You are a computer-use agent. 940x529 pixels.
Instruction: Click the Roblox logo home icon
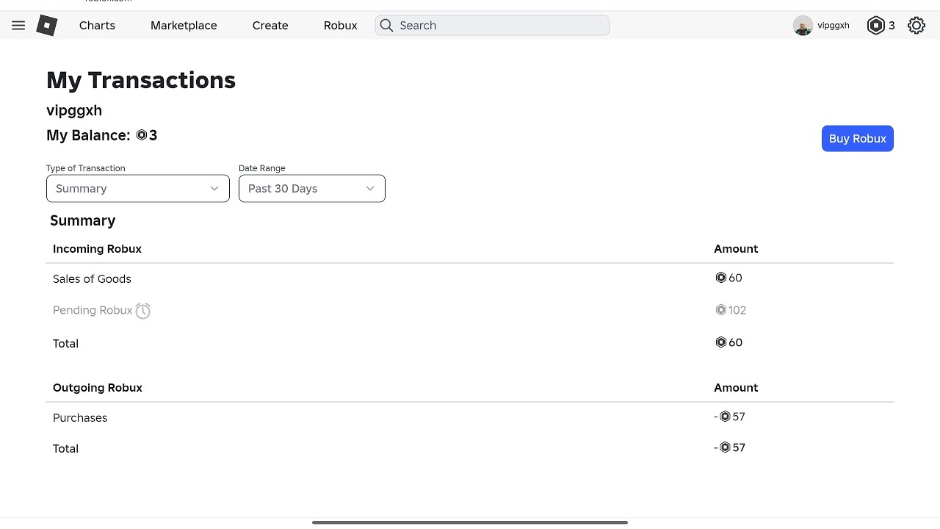pyautogui.click(x=47, y=25)
